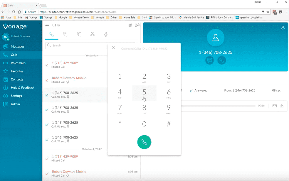Go to Settings in the sidebar
289x181 pixels.
pyautogui.click(x=16, y=96)
